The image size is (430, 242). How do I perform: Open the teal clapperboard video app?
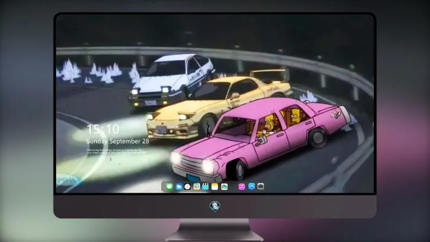tap(205, 186)
